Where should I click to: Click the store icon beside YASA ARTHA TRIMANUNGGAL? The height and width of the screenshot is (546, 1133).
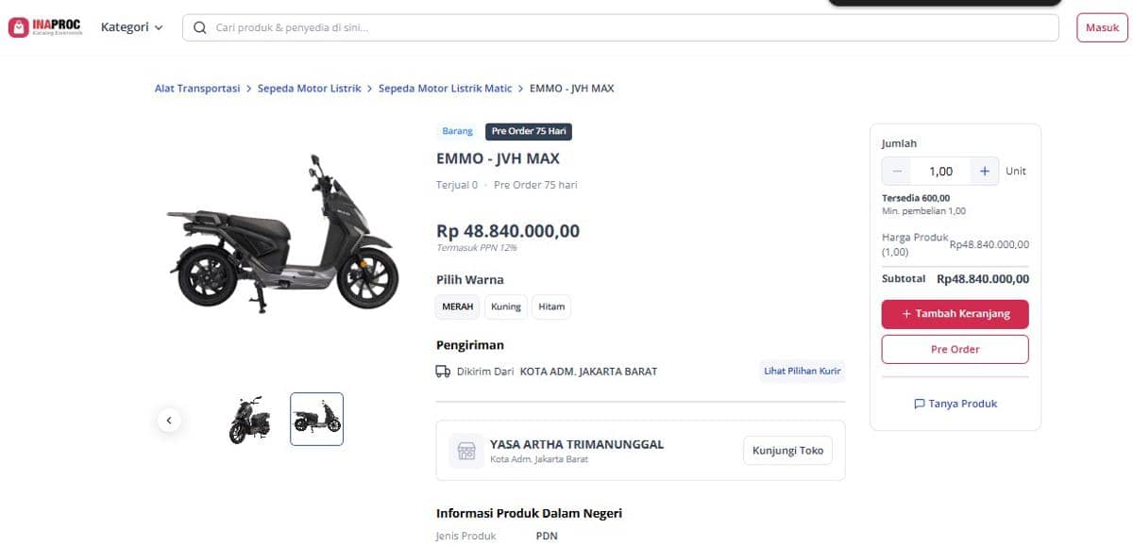[x=465, y=450]
